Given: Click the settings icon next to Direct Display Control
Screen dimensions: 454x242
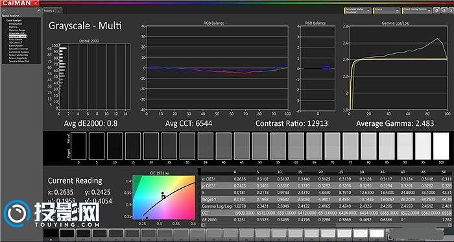Looking at the screenshot, I should point(436,10).
